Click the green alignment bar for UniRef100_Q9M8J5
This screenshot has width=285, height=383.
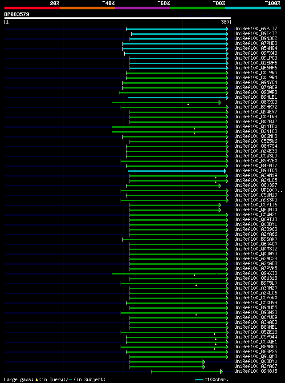pos(187,371)
